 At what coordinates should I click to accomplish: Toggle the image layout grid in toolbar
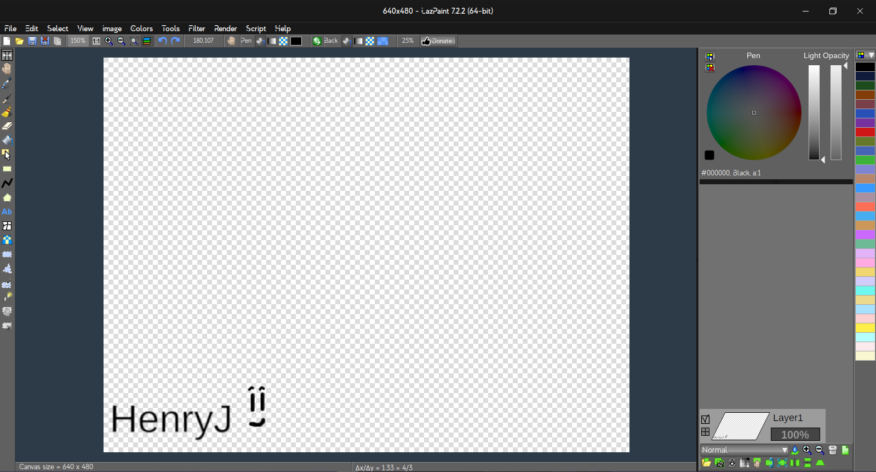[x=147, y=41]
